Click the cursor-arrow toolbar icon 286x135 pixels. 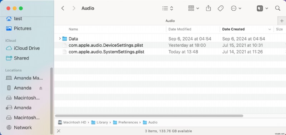click(260, 8)
